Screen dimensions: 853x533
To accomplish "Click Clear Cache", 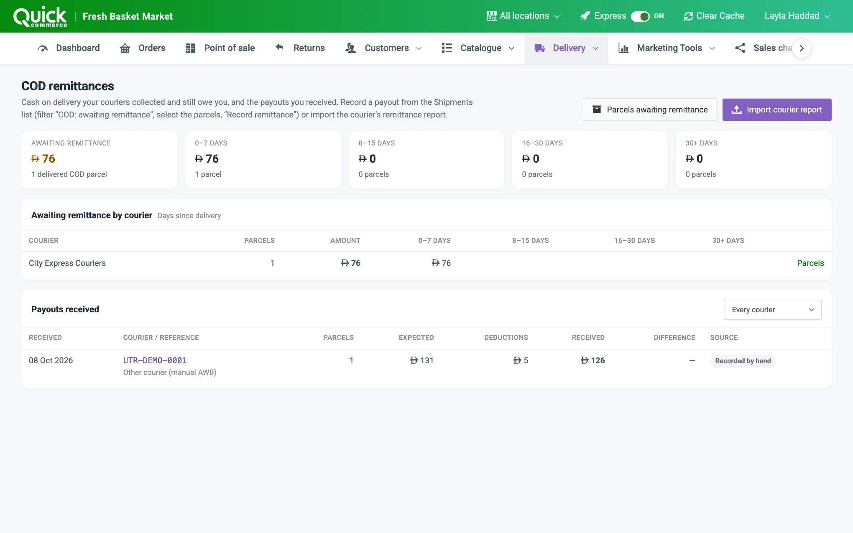I will 714,16.
